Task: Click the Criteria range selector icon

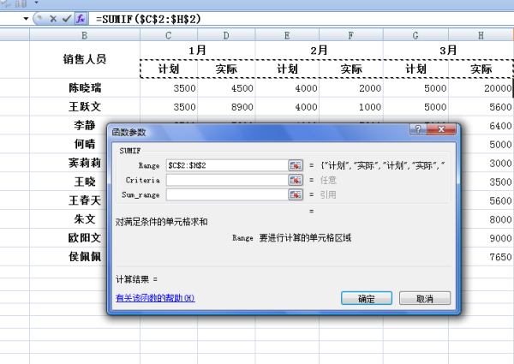Action: pyautogui.click(x=296, y=180)
